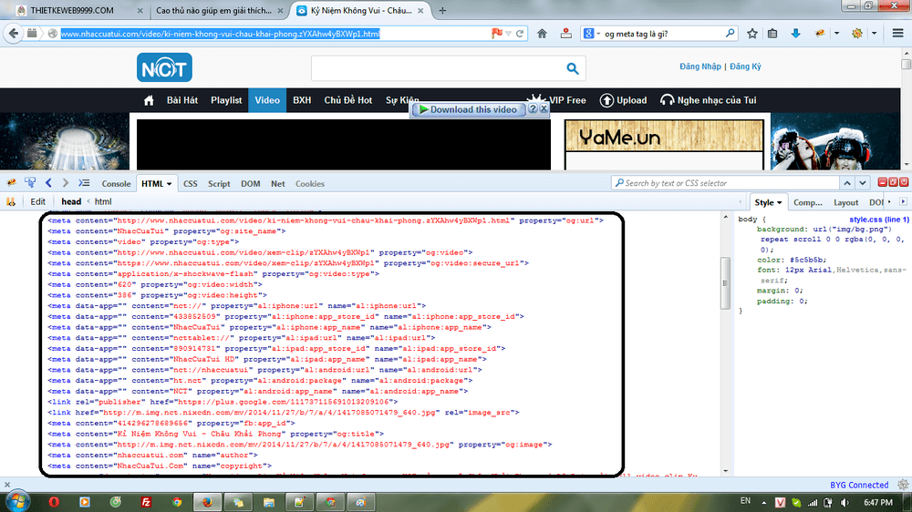Open search engine dropdown in search box

[x=598, y=34]
